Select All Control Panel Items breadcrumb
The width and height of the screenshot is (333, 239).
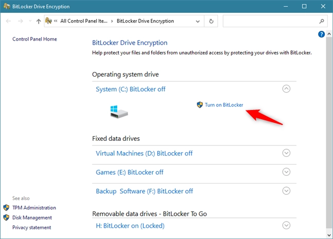click(84, 21)
